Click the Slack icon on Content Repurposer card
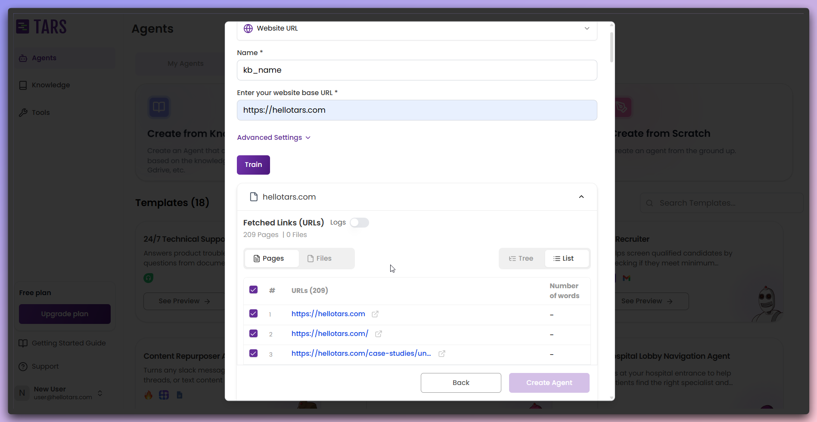The height and width of the screenshot is (422, 817). (164, 395)
